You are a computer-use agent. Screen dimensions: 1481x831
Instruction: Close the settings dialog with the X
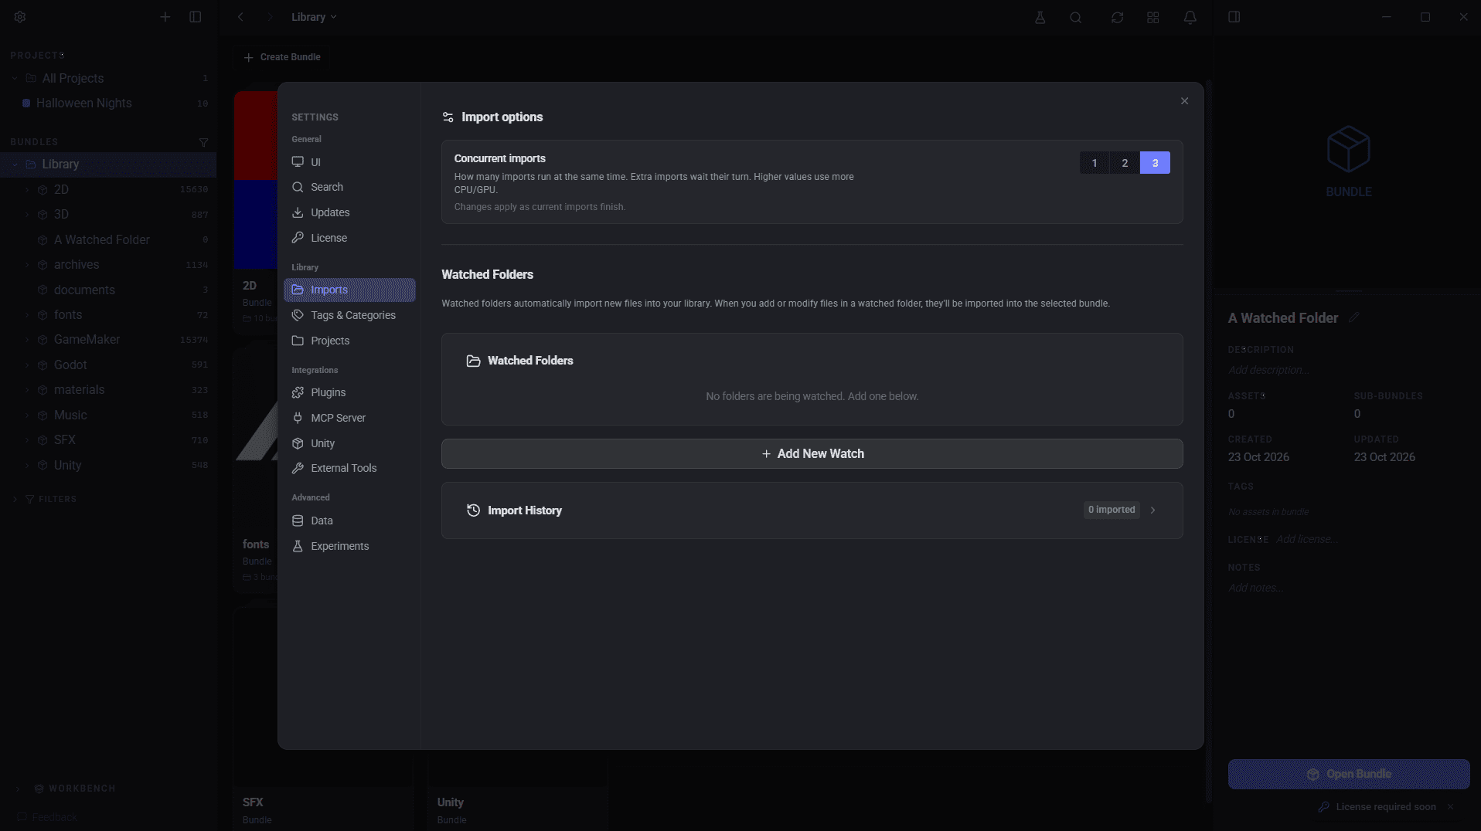[1184, 101]
